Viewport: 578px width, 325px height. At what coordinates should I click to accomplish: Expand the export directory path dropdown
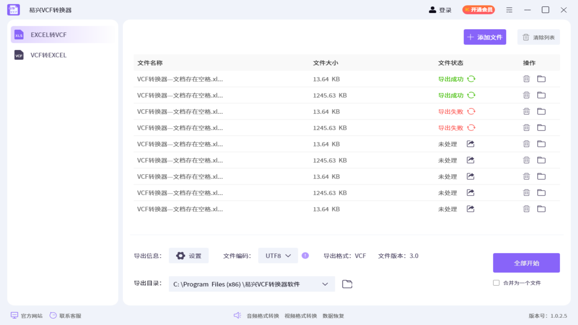325,284
